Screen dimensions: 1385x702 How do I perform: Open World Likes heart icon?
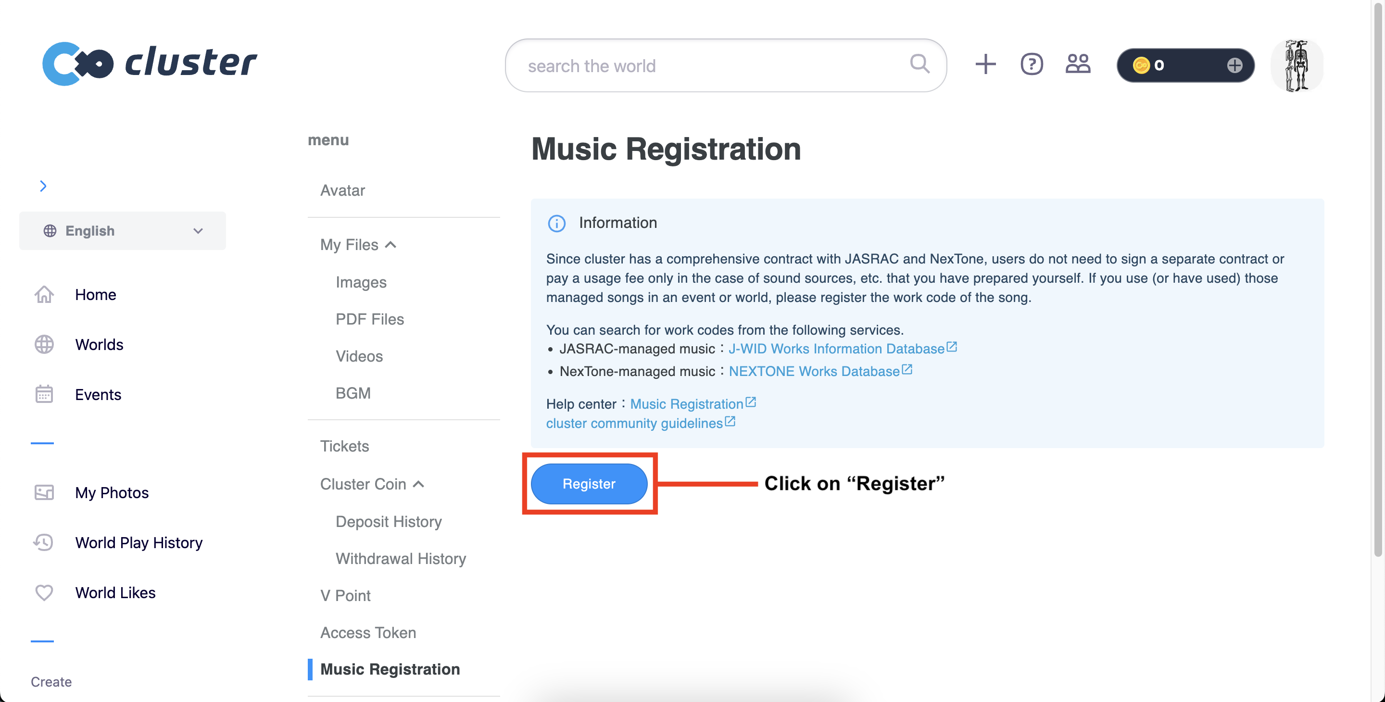pos(44,592)
